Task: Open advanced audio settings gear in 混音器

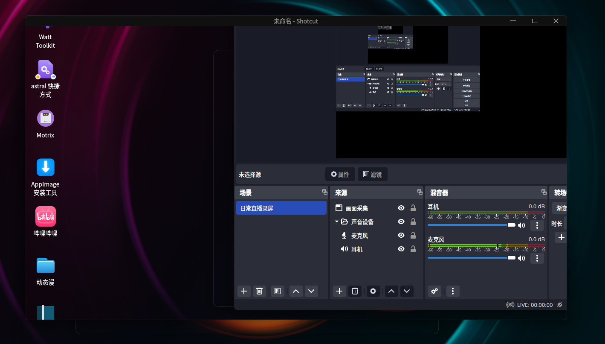Action: (434, 291)
